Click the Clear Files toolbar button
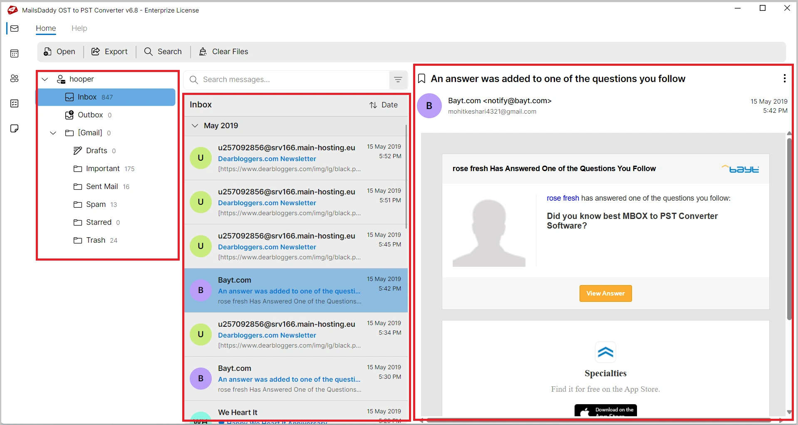 point(223,52)
